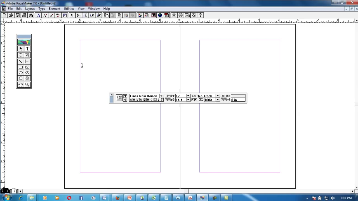Click the Actual size 100 icon

tap(187, 15)
